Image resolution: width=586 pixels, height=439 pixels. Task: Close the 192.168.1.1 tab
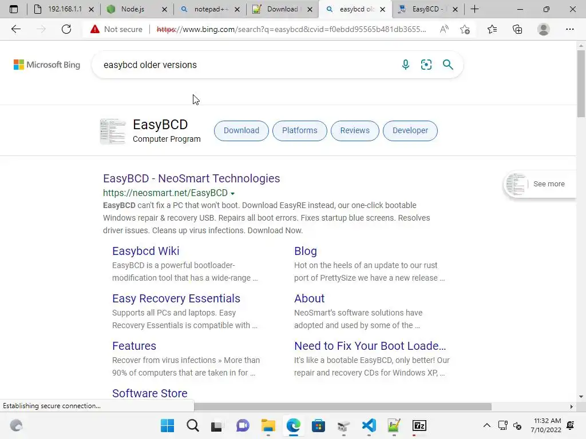click(91, 9)
